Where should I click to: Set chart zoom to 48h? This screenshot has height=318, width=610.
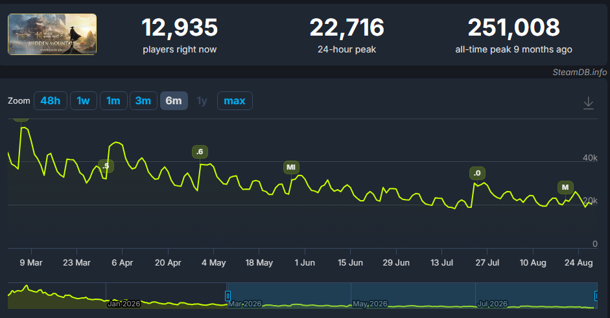click(51, 100)
